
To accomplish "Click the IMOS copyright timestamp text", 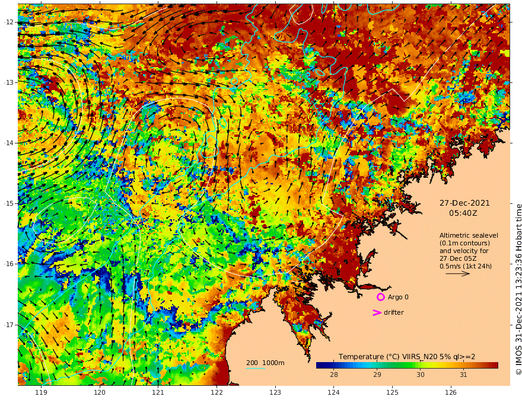I will pyautogui.click(x=518, y=289).
